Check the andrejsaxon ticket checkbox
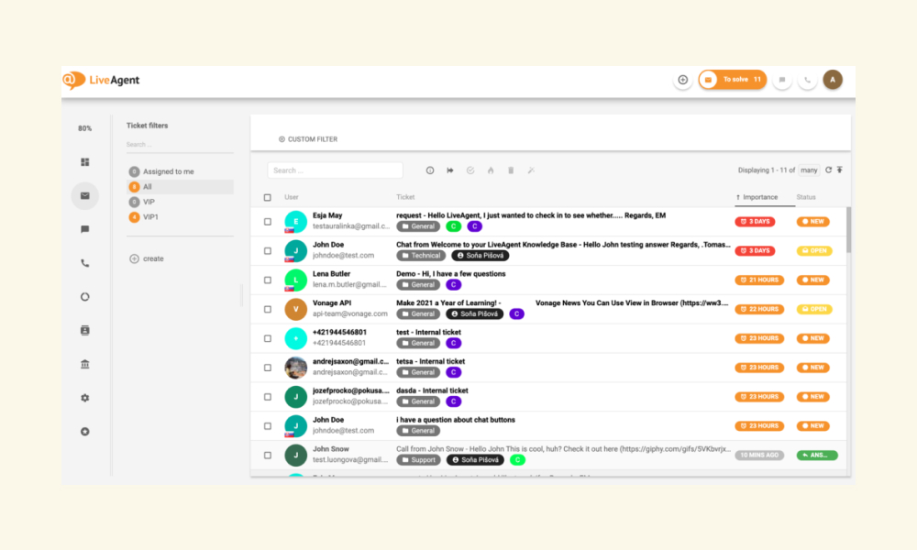The image size is (917, 550). 267,368
